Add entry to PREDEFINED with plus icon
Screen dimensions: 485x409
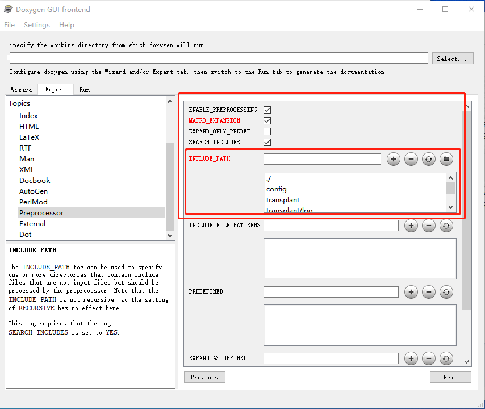(411, 292)
